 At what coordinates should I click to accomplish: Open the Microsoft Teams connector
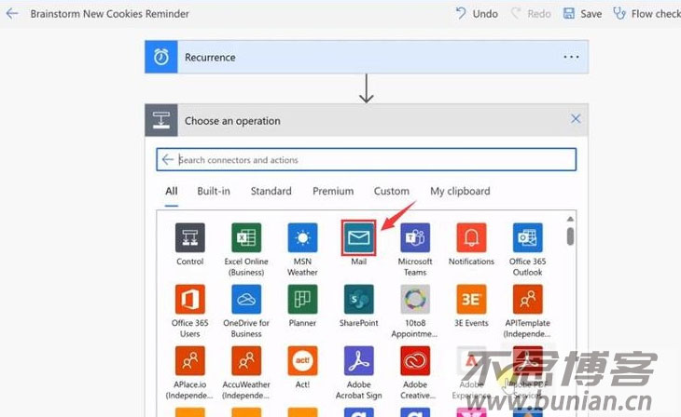coord(415,237)
